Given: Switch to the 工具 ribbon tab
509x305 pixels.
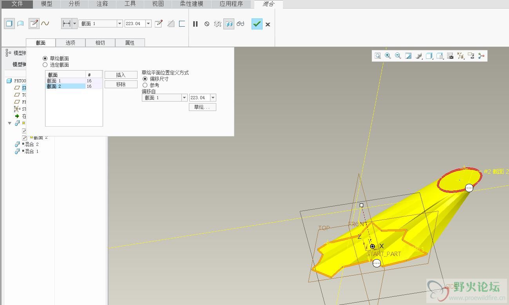Looking at the screenshot, I should 130,4.
